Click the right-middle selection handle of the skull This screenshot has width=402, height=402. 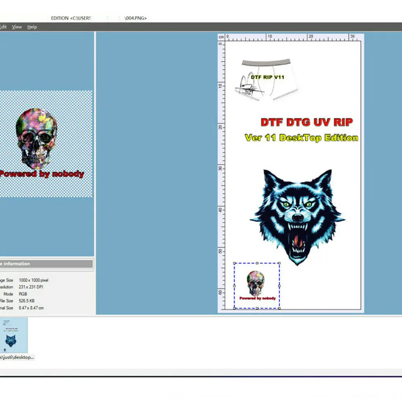click(x=279, y=286)
